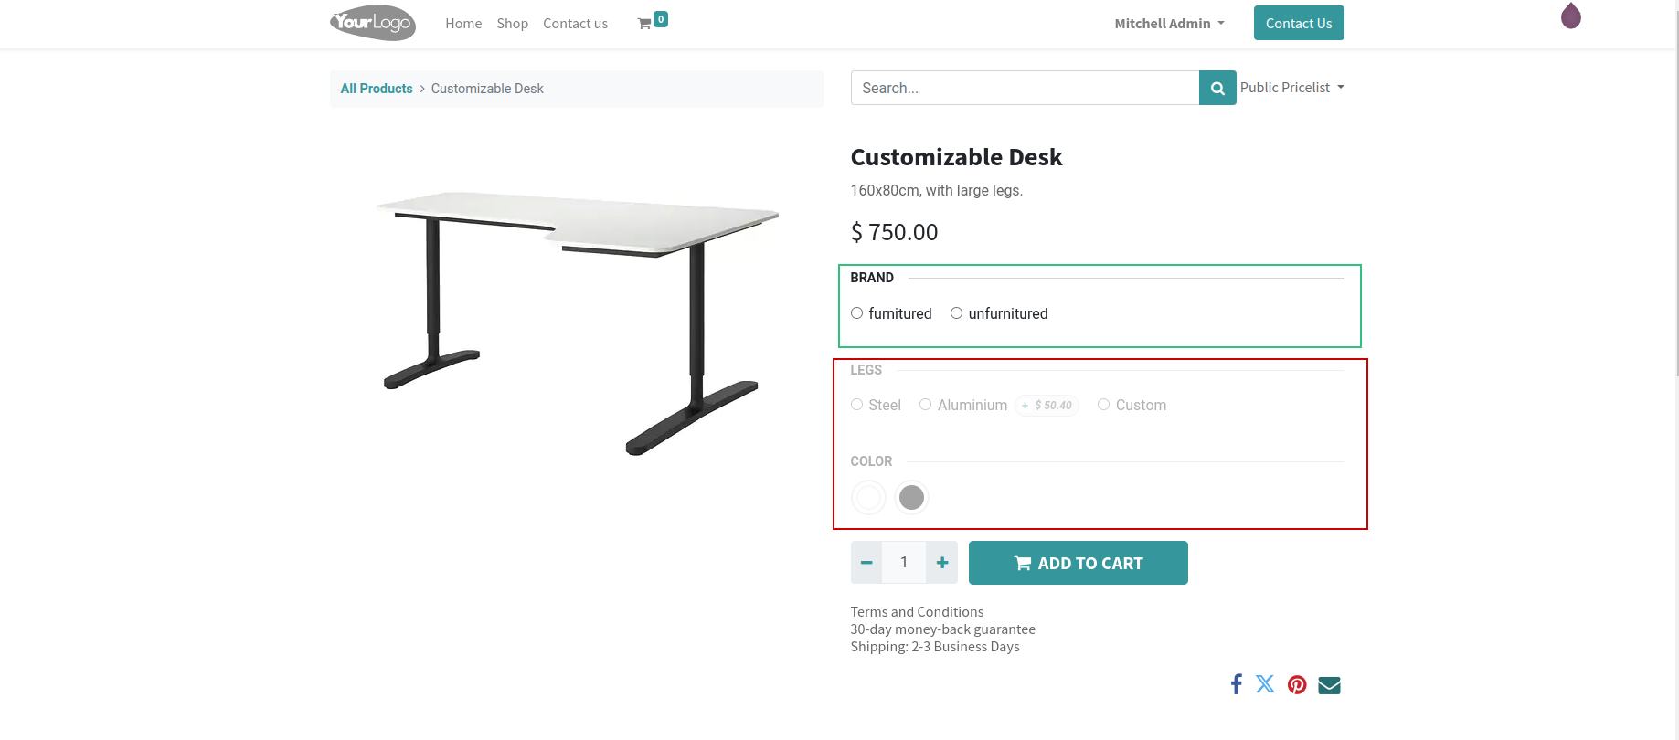1679x740 pixels.
Task: Click the purple droplet icon
Action: point(1570,16)
